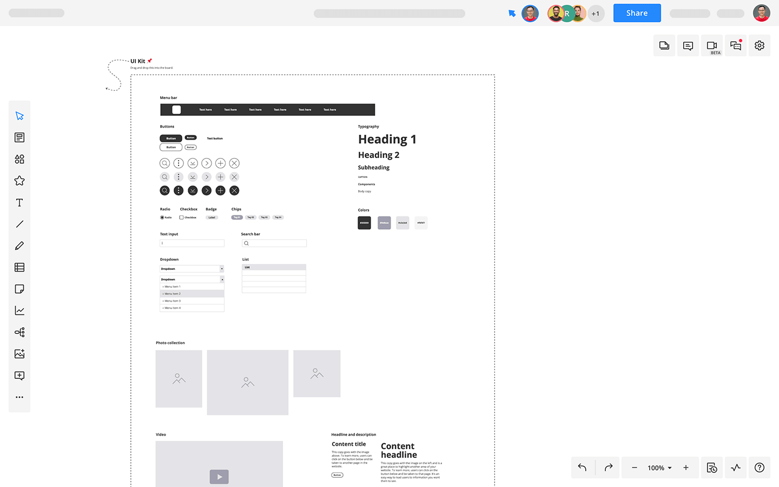Toggle the Tag 04 chip
779x487 pixels.
pos(278,218)
